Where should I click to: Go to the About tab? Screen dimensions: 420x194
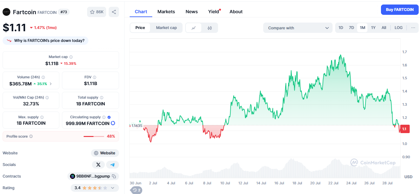point(236,12)
